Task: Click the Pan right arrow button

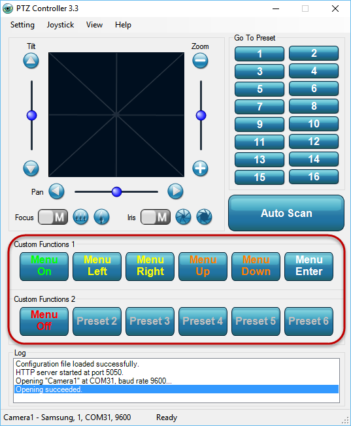Action: [175, 191]
